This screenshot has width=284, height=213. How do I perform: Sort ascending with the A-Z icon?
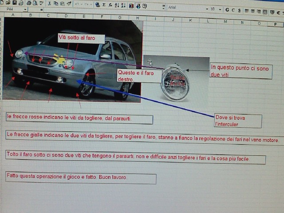pos(117,5)
